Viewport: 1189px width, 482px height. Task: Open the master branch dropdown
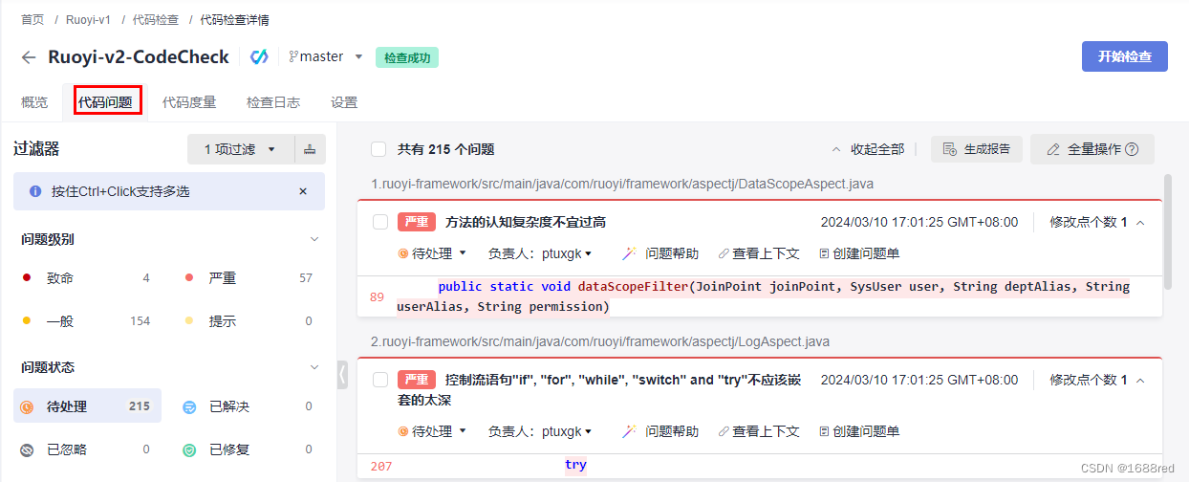point(358,57)
